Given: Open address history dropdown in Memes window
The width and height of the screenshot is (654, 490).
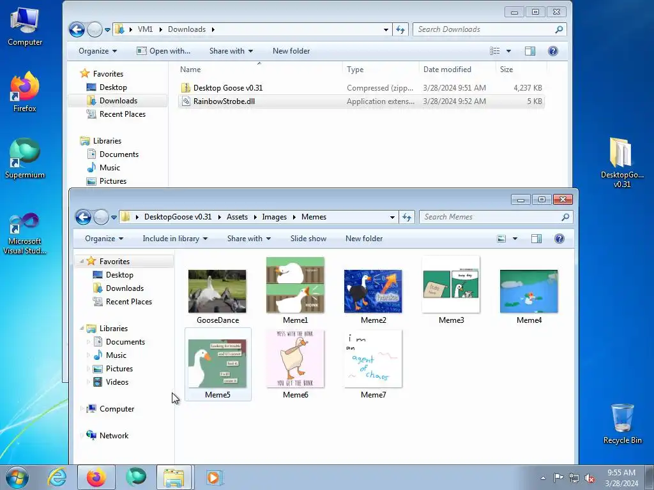Looking at the screenshot, I should coord(392,217).
